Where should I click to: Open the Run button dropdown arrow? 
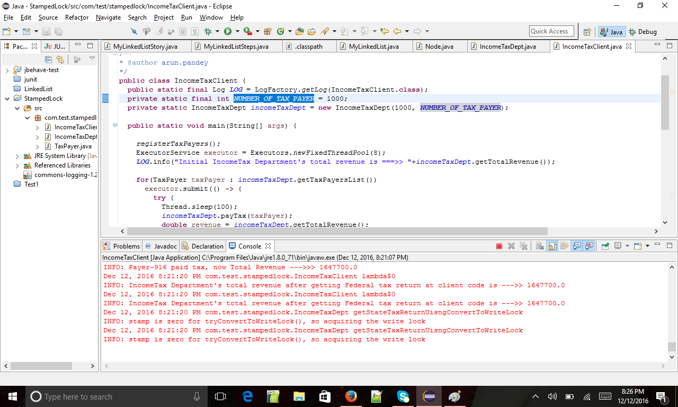pos(237,32)
